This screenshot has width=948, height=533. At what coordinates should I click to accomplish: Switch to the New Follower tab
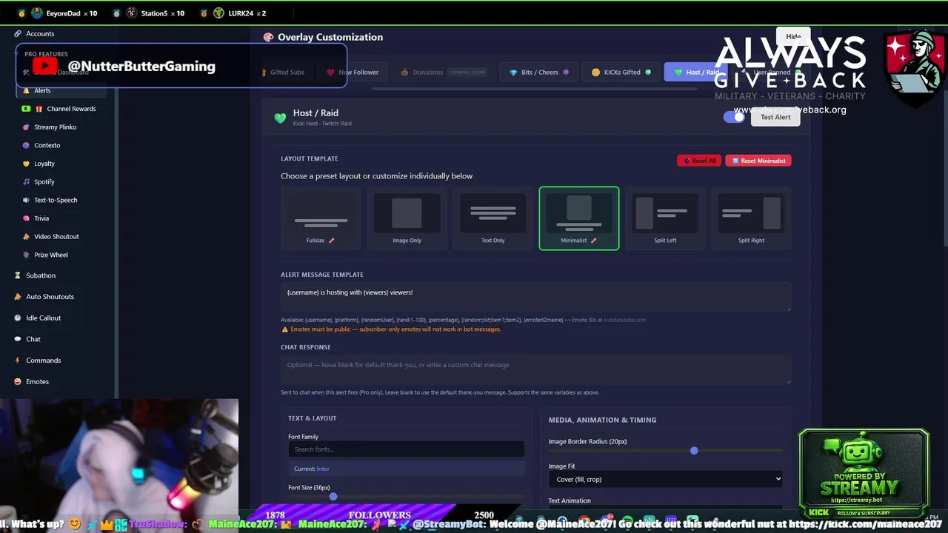click(x=353, y=73)
